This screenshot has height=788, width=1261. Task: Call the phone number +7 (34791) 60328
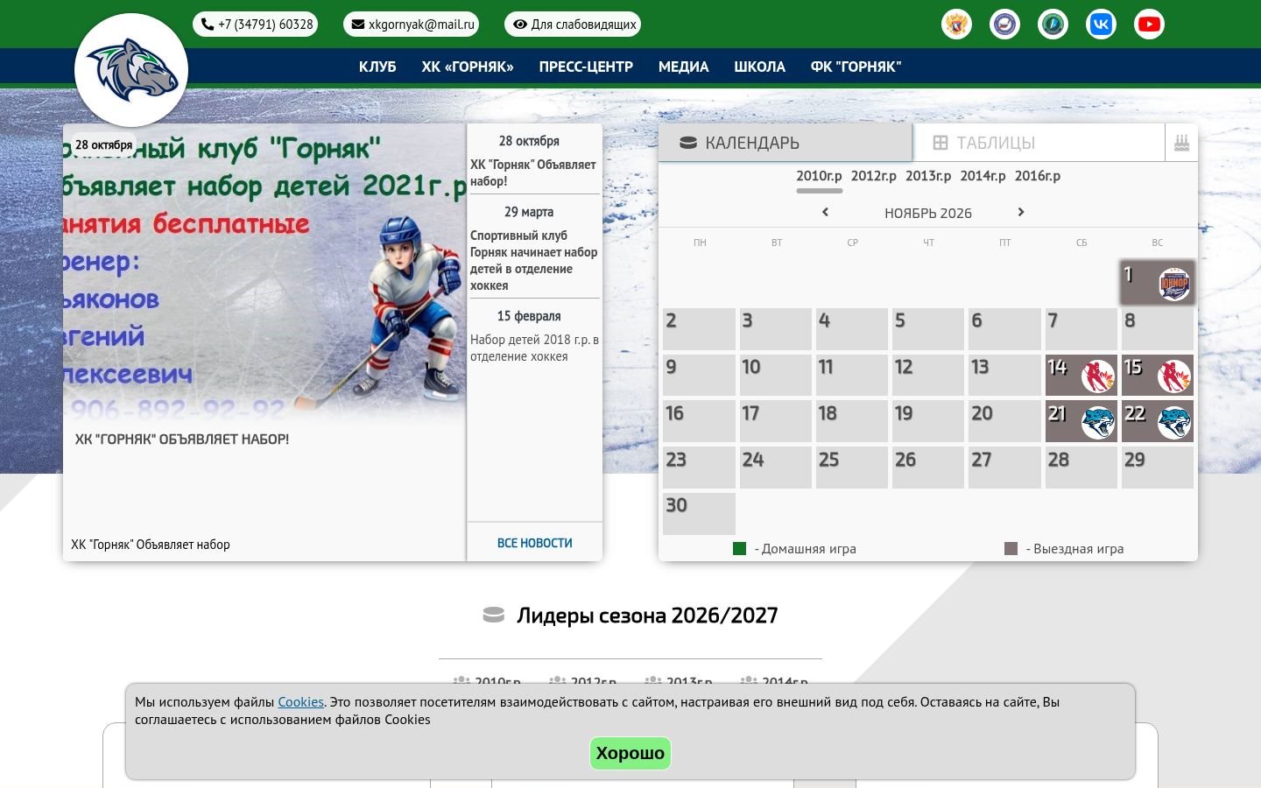[x=256, y=25]
